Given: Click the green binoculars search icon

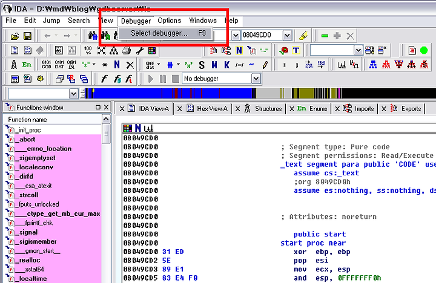Looking at the screenshot, I should 105,35.
